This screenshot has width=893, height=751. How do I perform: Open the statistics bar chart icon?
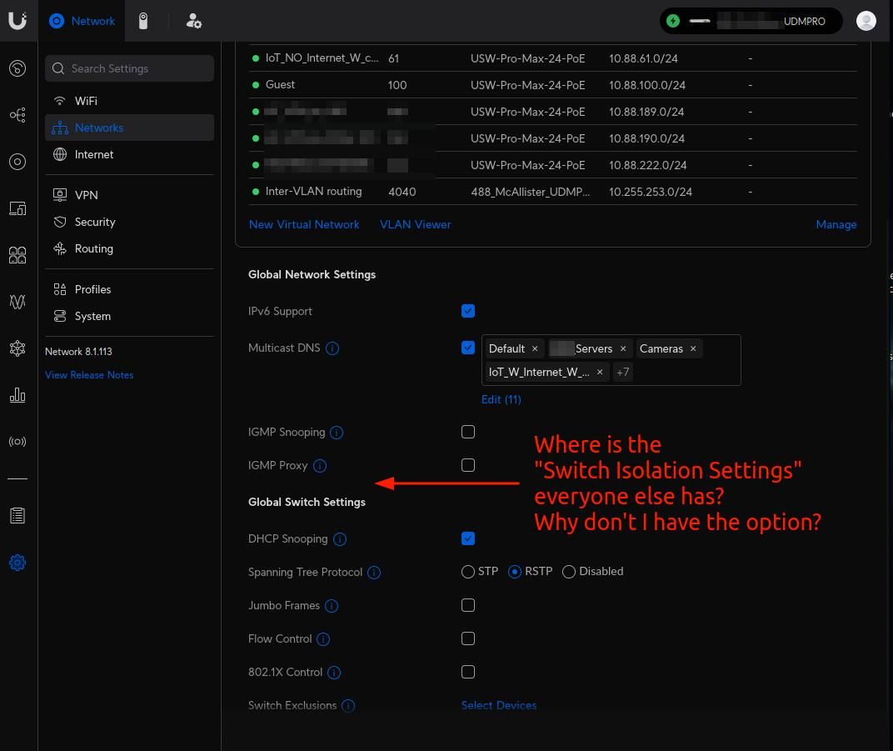click(17, 394)
